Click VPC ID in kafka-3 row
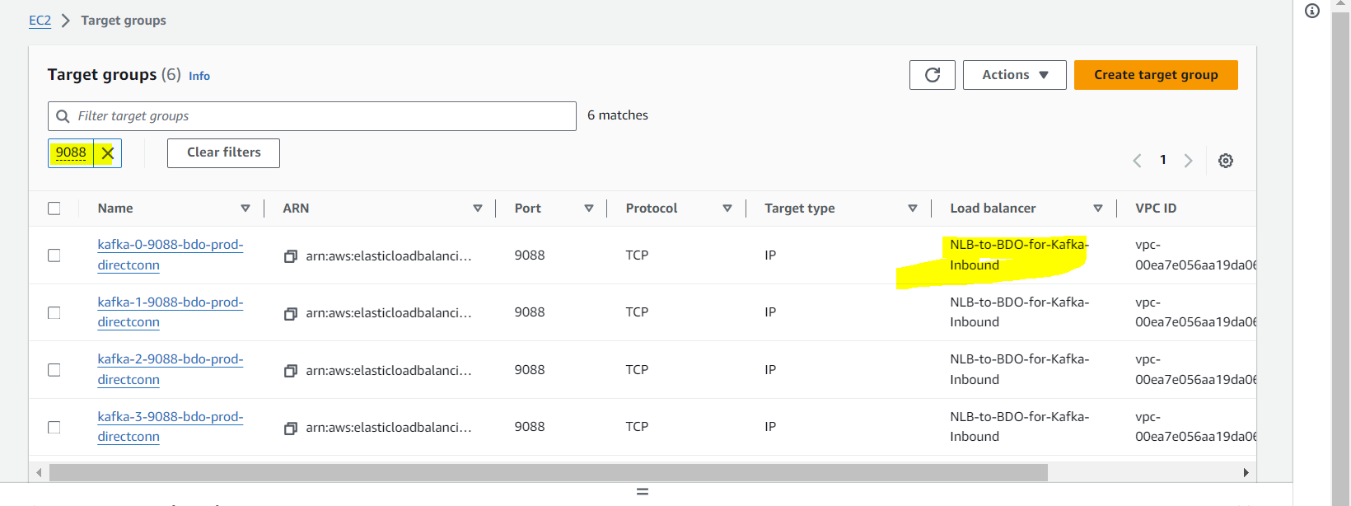 tap(1195, 427)
